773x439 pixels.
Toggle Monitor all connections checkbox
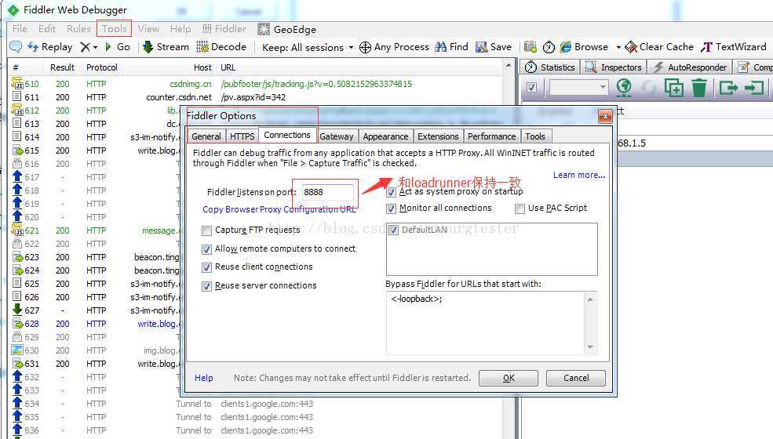pyautogui.click(x=391, y=209)
